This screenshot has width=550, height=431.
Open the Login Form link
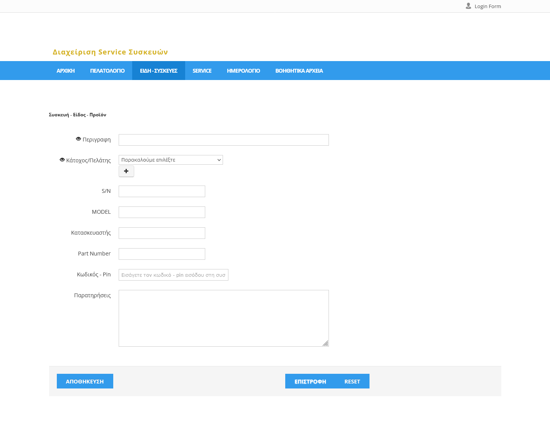click(487, 7)
